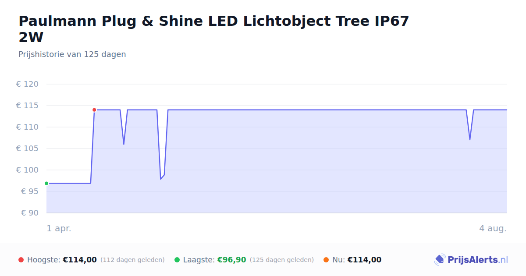Click the 4 aug. end date label
Image resolution: width=526 pixels, height=276 pixels.
(493, 228)
